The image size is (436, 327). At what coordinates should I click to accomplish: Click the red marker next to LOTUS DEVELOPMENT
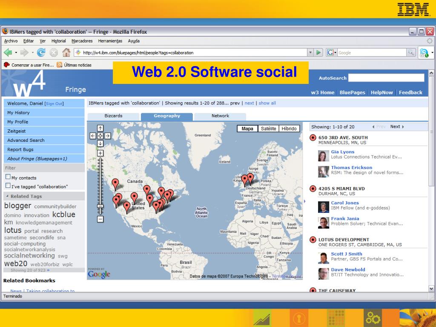[x=313, y=239]
